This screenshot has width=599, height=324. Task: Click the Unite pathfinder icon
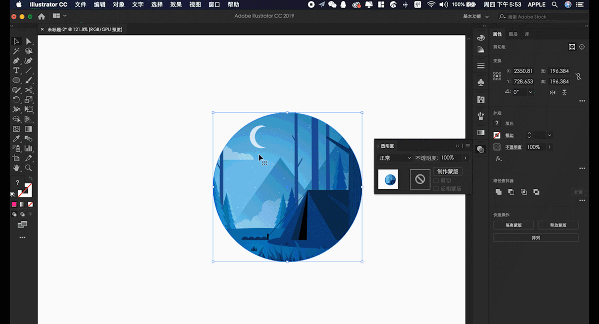coord(498,192)
